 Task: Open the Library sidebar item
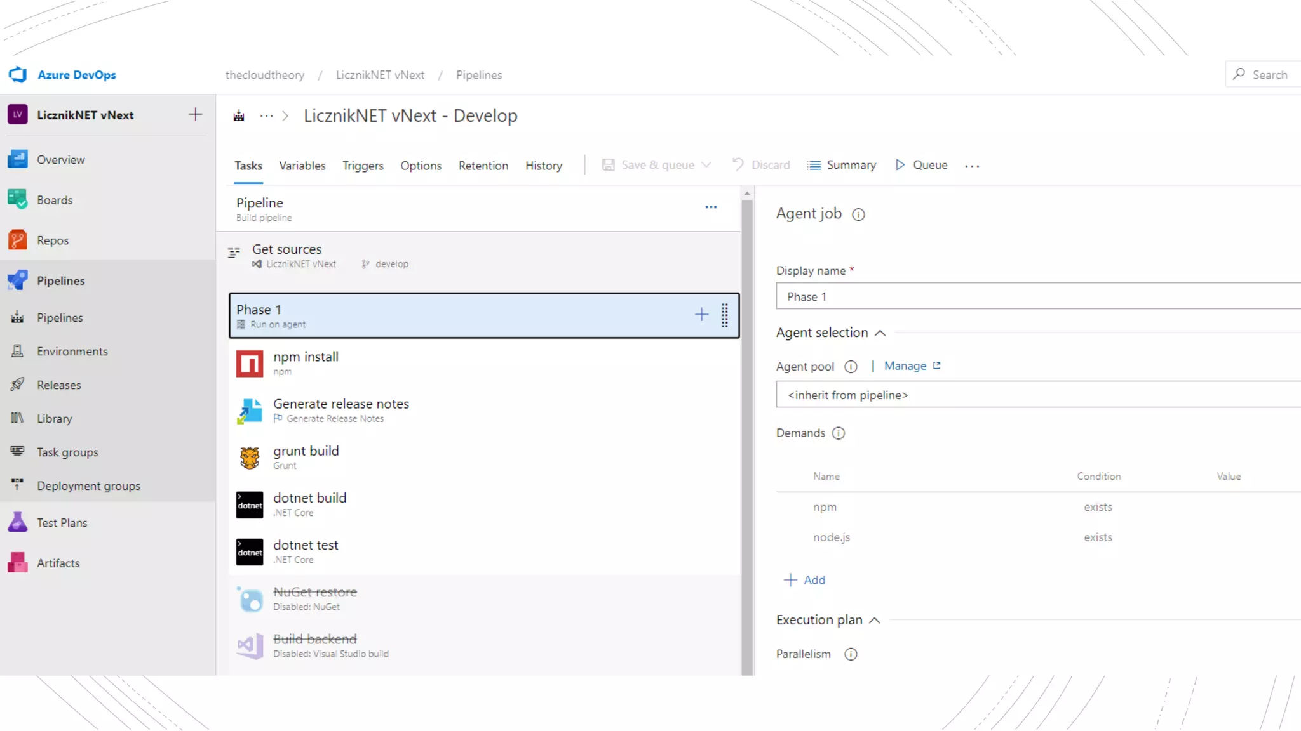(55, 418)
